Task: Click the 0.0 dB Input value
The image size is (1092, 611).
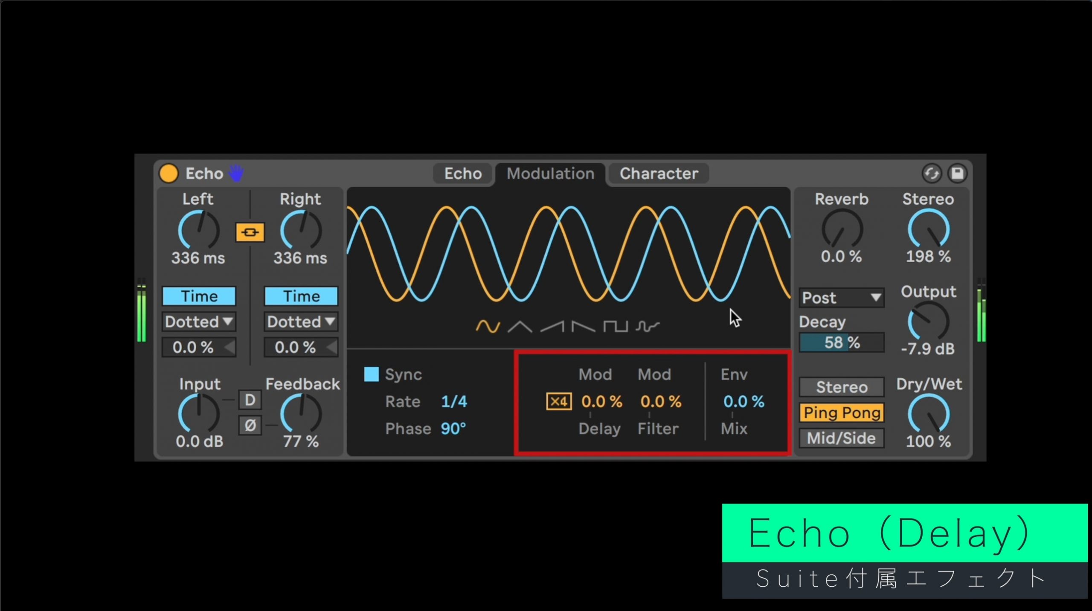Action: [x=199, y=441]
